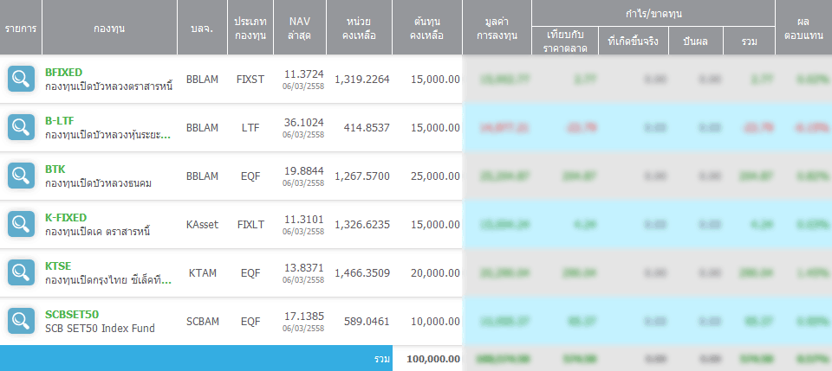Image resolution: width=832 pixels, height=371 pixels.
Task: Open the BFIXED fund link
Action: point(63,72)
